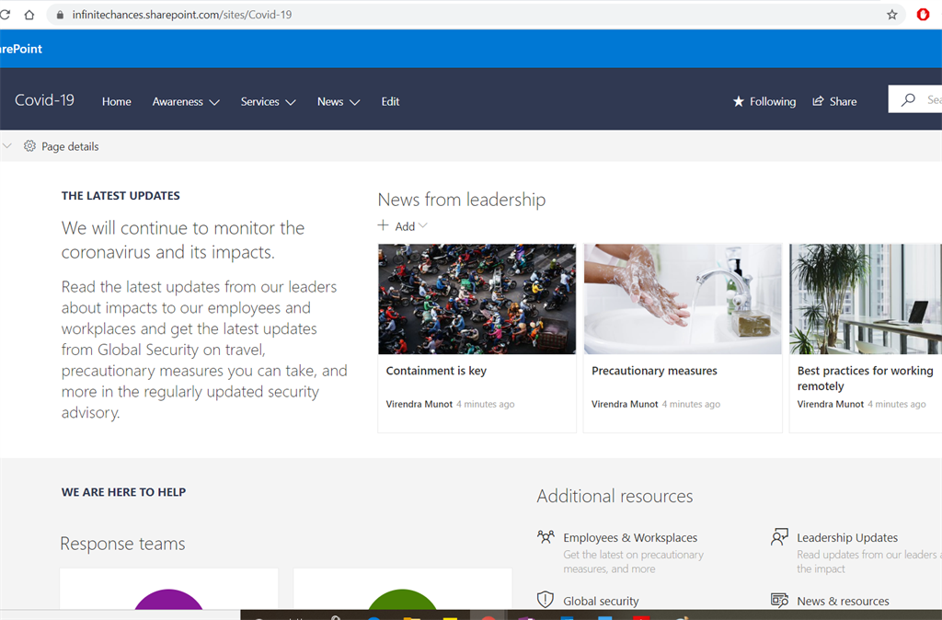Open Best practices for working remotely article
The height and width of the screenshot is (620, 942).
(x=865, y=378)
